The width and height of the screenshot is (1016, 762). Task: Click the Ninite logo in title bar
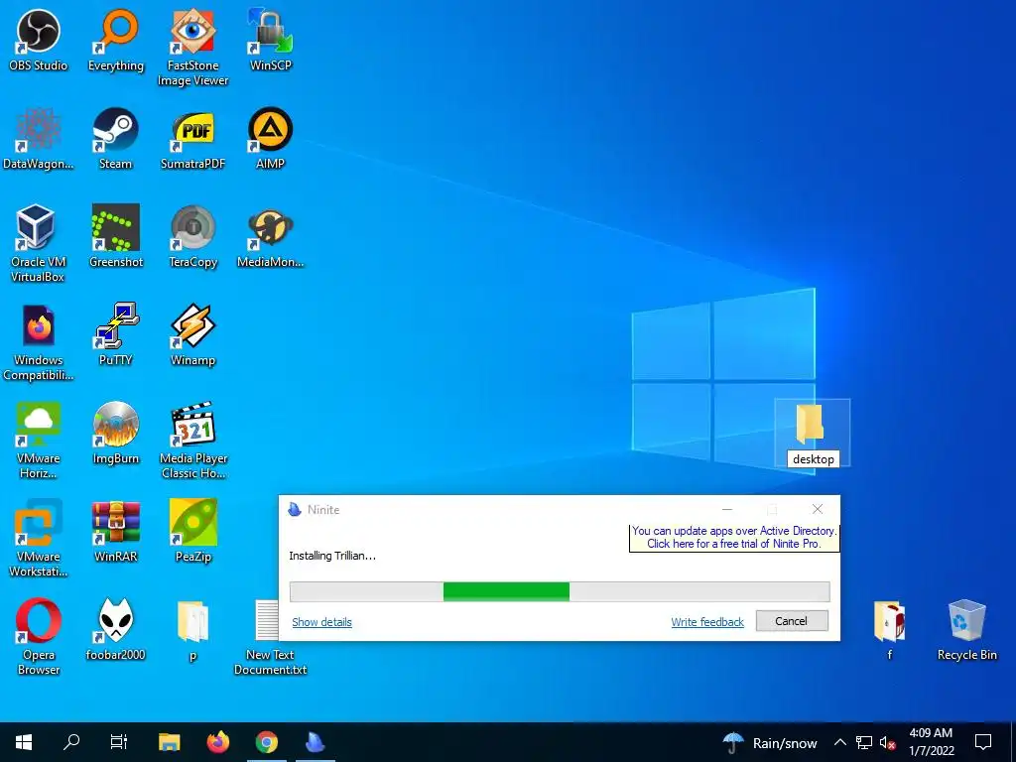(x=295, y=509)
